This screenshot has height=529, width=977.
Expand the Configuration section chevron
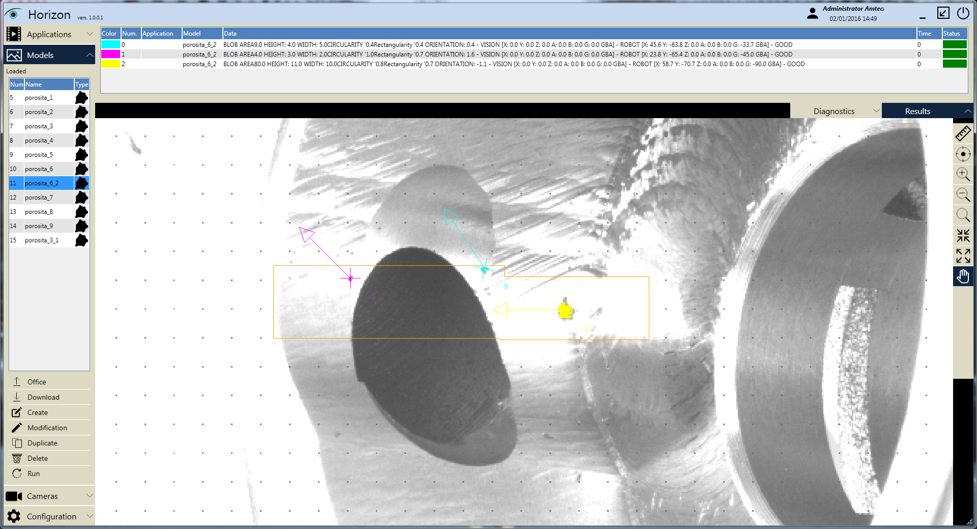[x=90, y=516]
